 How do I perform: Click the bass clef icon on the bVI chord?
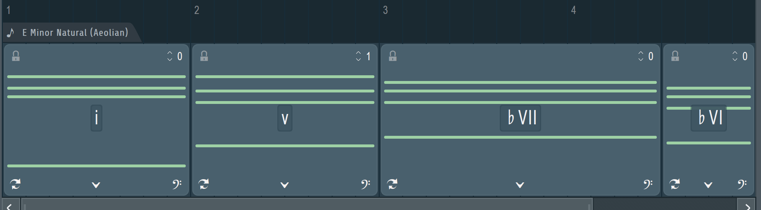coord(742,184)
